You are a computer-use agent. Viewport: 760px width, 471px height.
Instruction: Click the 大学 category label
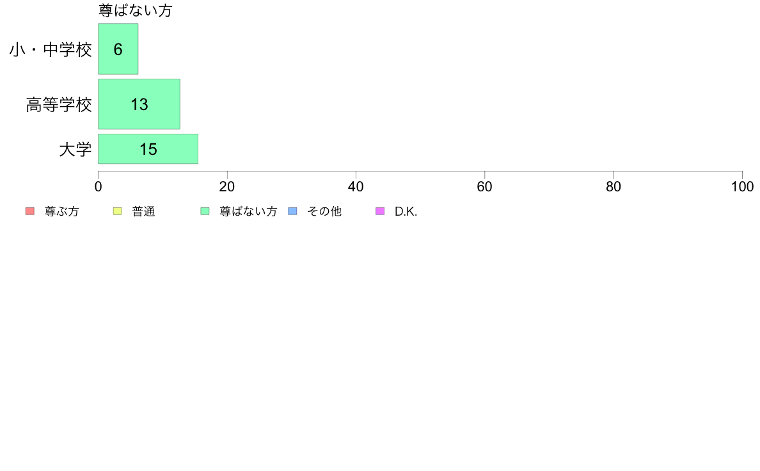coord(75,149)
